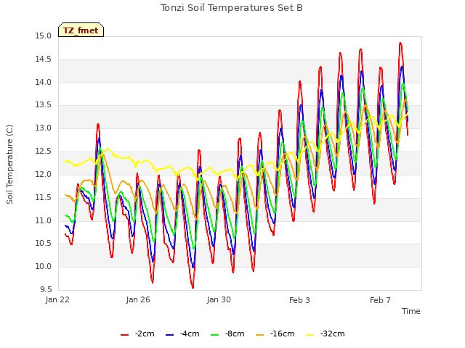Click the 11.5 y-axis tick label
The image size is (465, 348).
pyautogui.click(x=44, y=197)
